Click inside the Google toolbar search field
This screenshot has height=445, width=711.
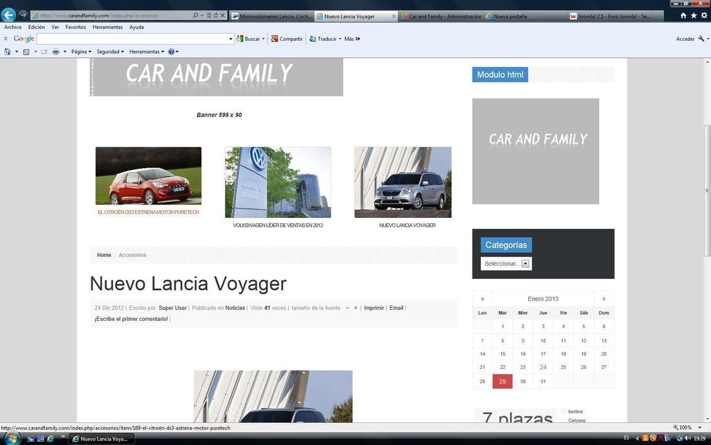coord(133,39)
